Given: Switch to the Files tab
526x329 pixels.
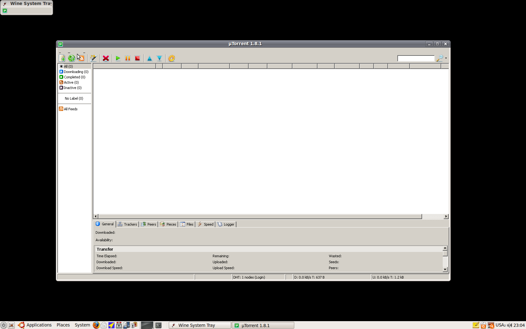Looking at the screenshot, I should pos(187,224).
